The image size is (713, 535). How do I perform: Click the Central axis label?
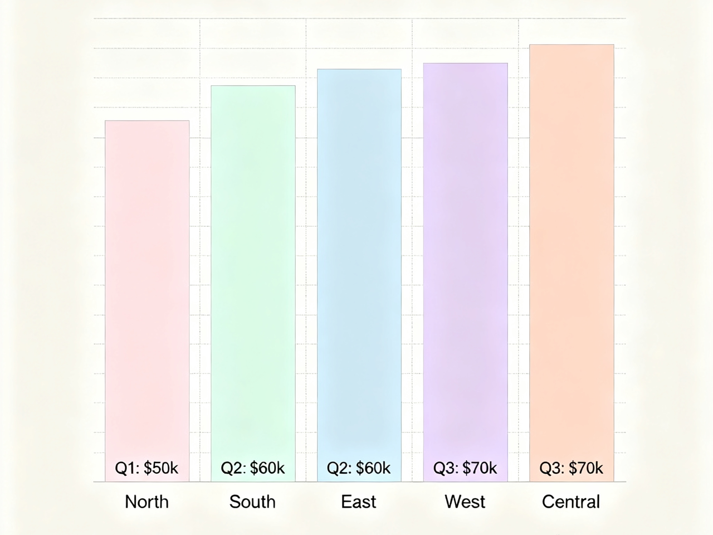tap(571, 502)
